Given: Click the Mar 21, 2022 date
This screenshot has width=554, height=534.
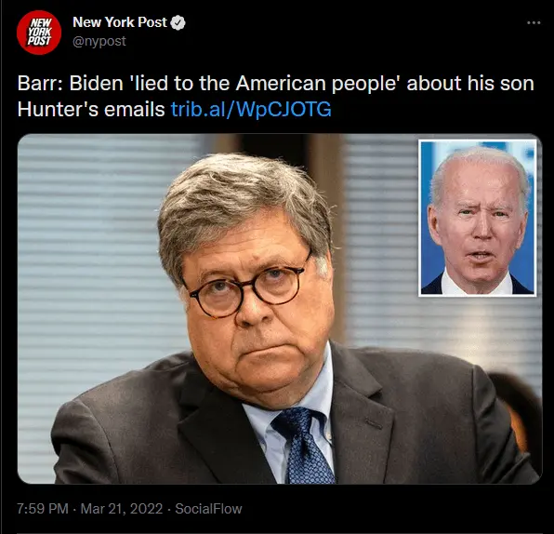Looking at the screenshot, I should point(122,509).
